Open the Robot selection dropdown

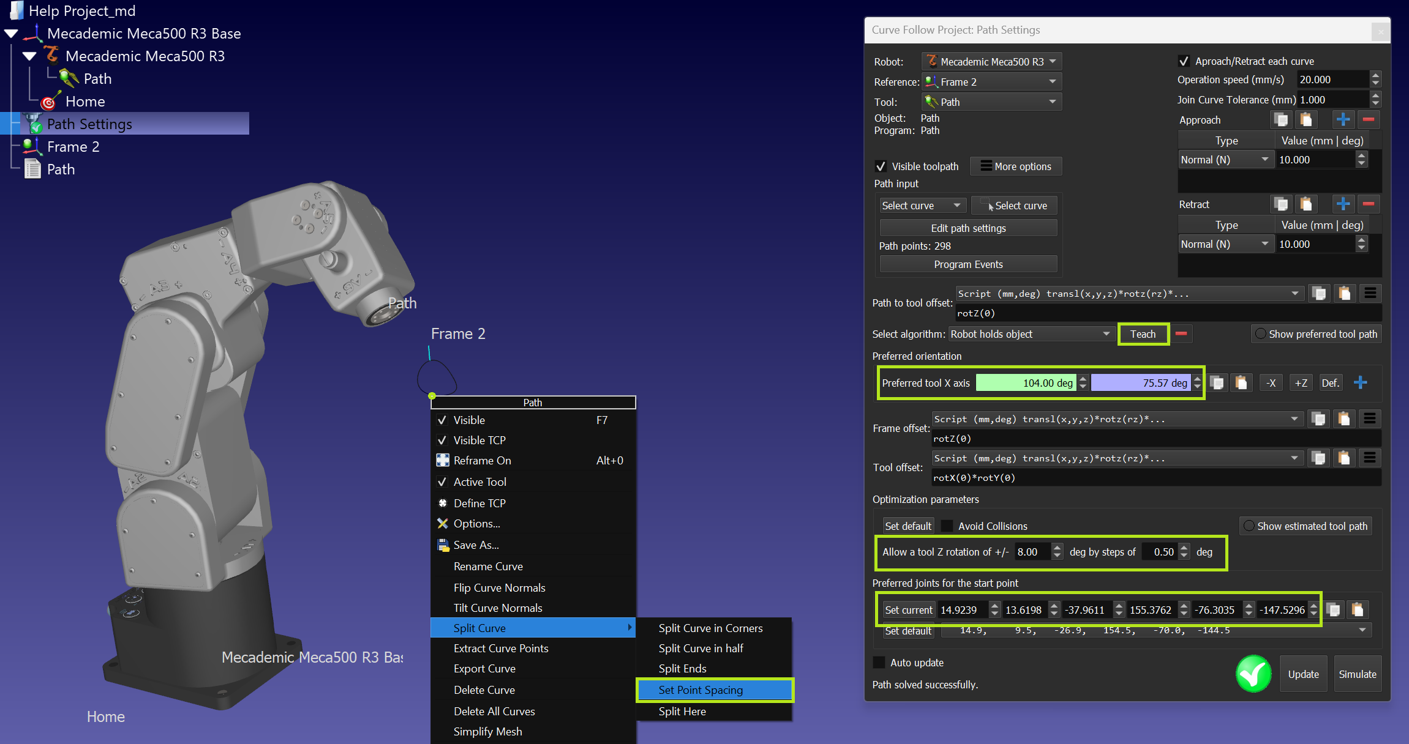(x=991, y=62)
